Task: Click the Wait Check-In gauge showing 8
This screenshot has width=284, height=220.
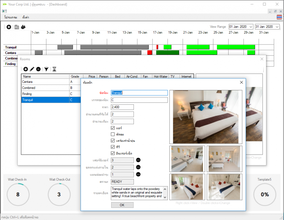Action: pos(18,194)
